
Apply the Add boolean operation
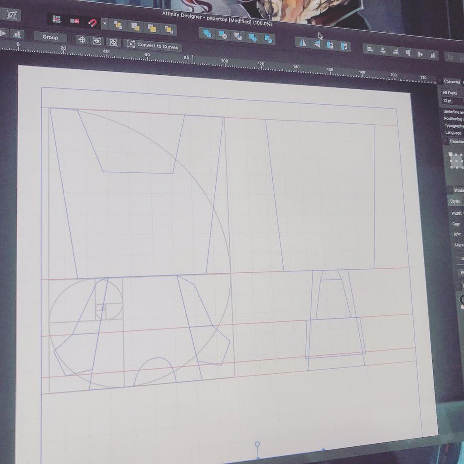tap(207, 34)
